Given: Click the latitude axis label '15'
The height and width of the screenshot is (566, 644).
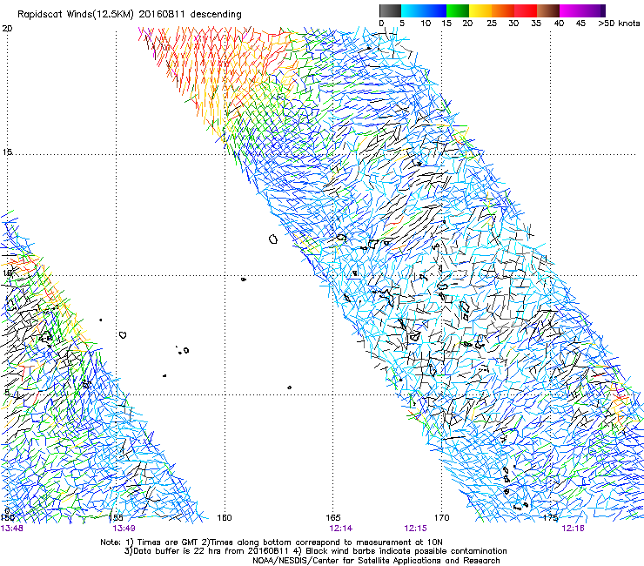Looking at the screenshot, I should click(7, 152).
